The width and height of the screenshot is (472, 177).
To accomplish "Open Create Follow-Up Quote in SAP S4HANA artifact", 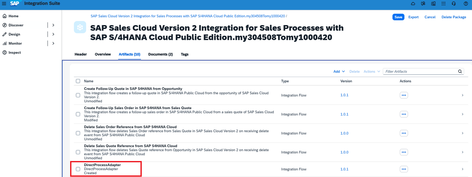I will tap(133, 89).
